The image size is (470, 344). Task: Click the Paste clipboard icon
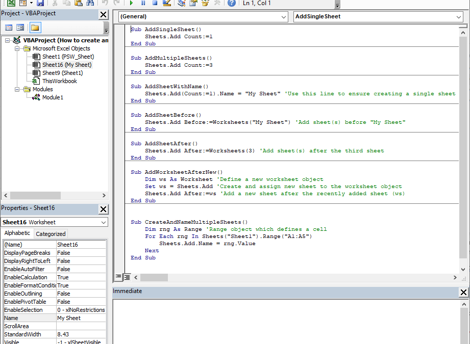[x=78, y=3]
